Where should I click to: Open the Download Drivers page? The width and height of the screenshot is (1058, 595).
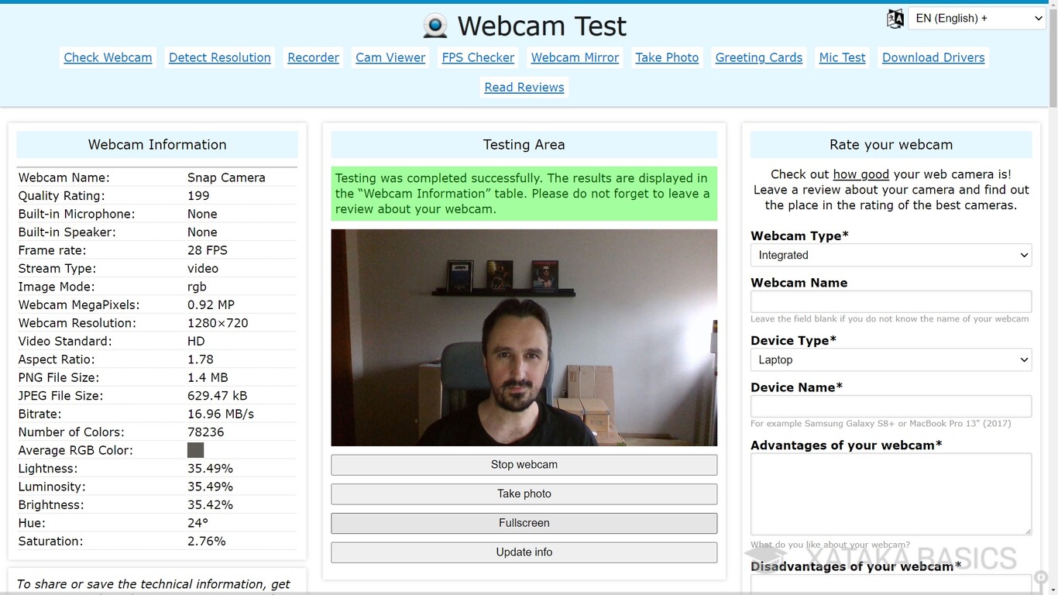click(933, 57)
